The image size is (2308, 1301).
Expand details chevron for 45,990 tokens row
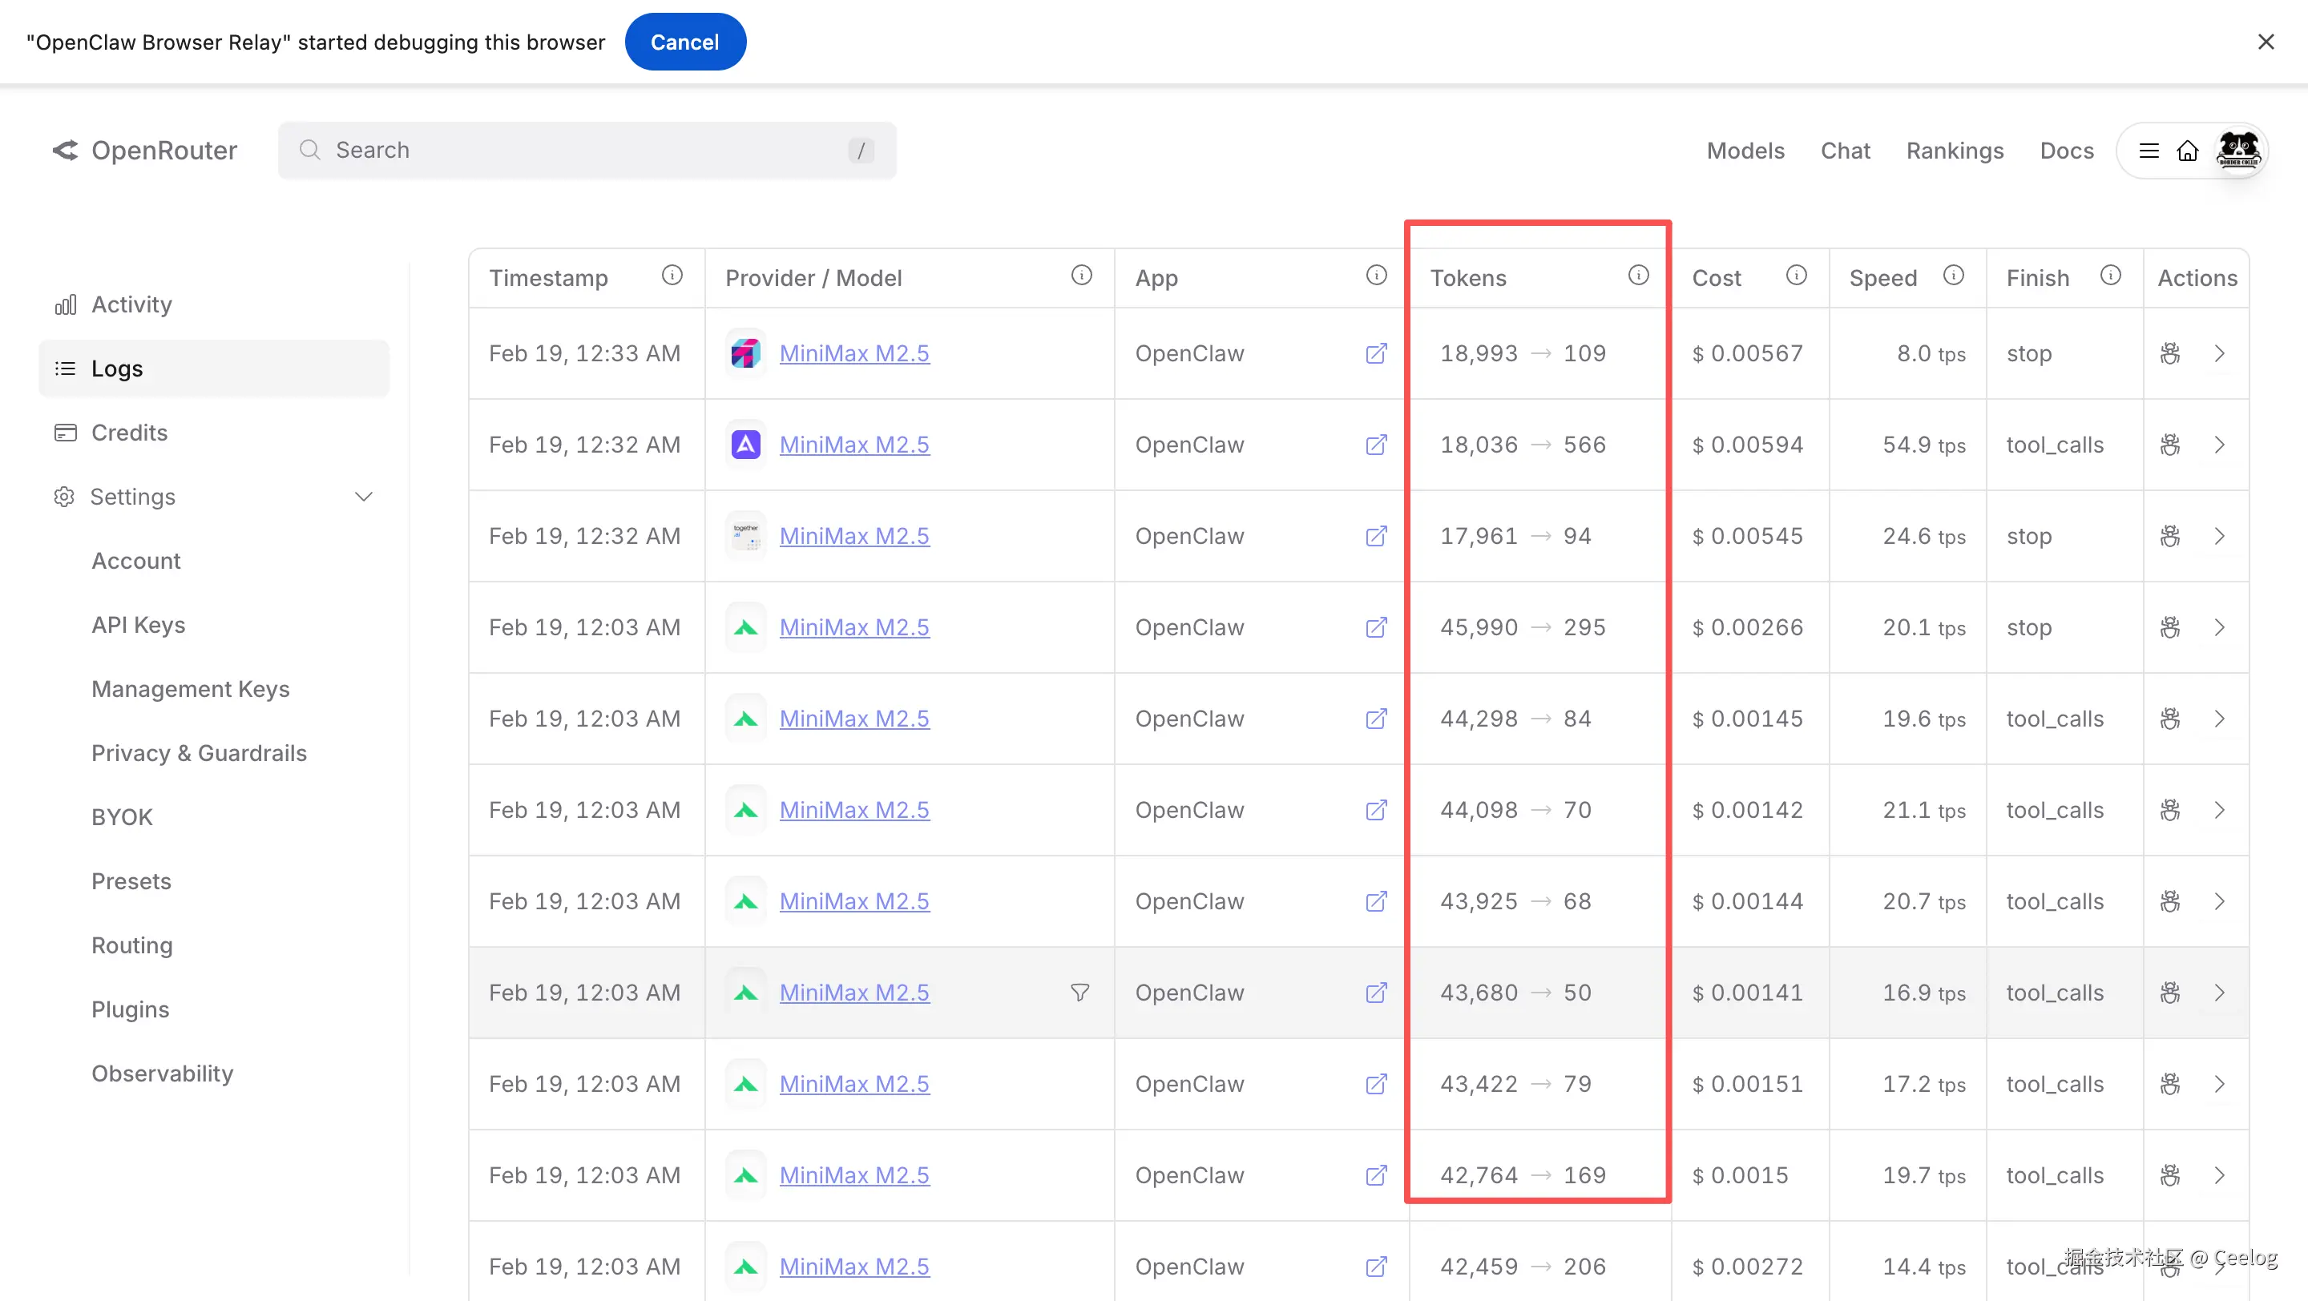click(x=2219, y=627)
